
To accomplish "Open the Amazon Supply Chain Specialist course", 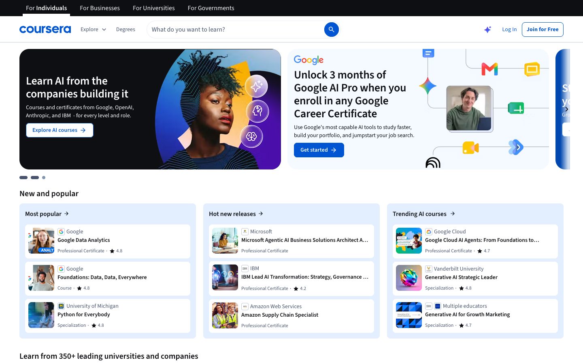I will tap(291, 316).
